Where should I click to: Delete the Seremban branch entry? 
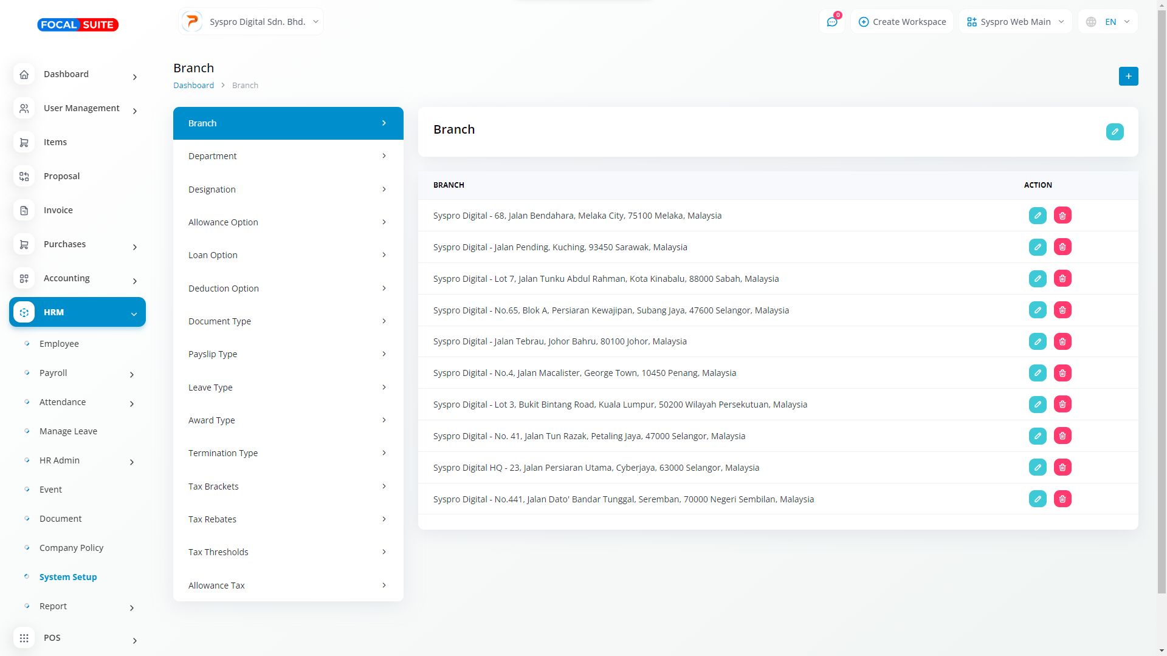tap(1062, 499)
